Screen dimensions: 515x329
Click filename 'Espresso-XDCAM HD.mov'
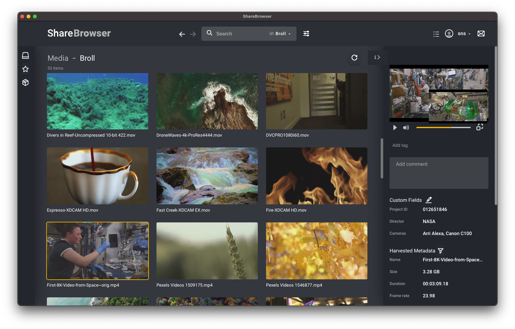(x=73, y=210)
